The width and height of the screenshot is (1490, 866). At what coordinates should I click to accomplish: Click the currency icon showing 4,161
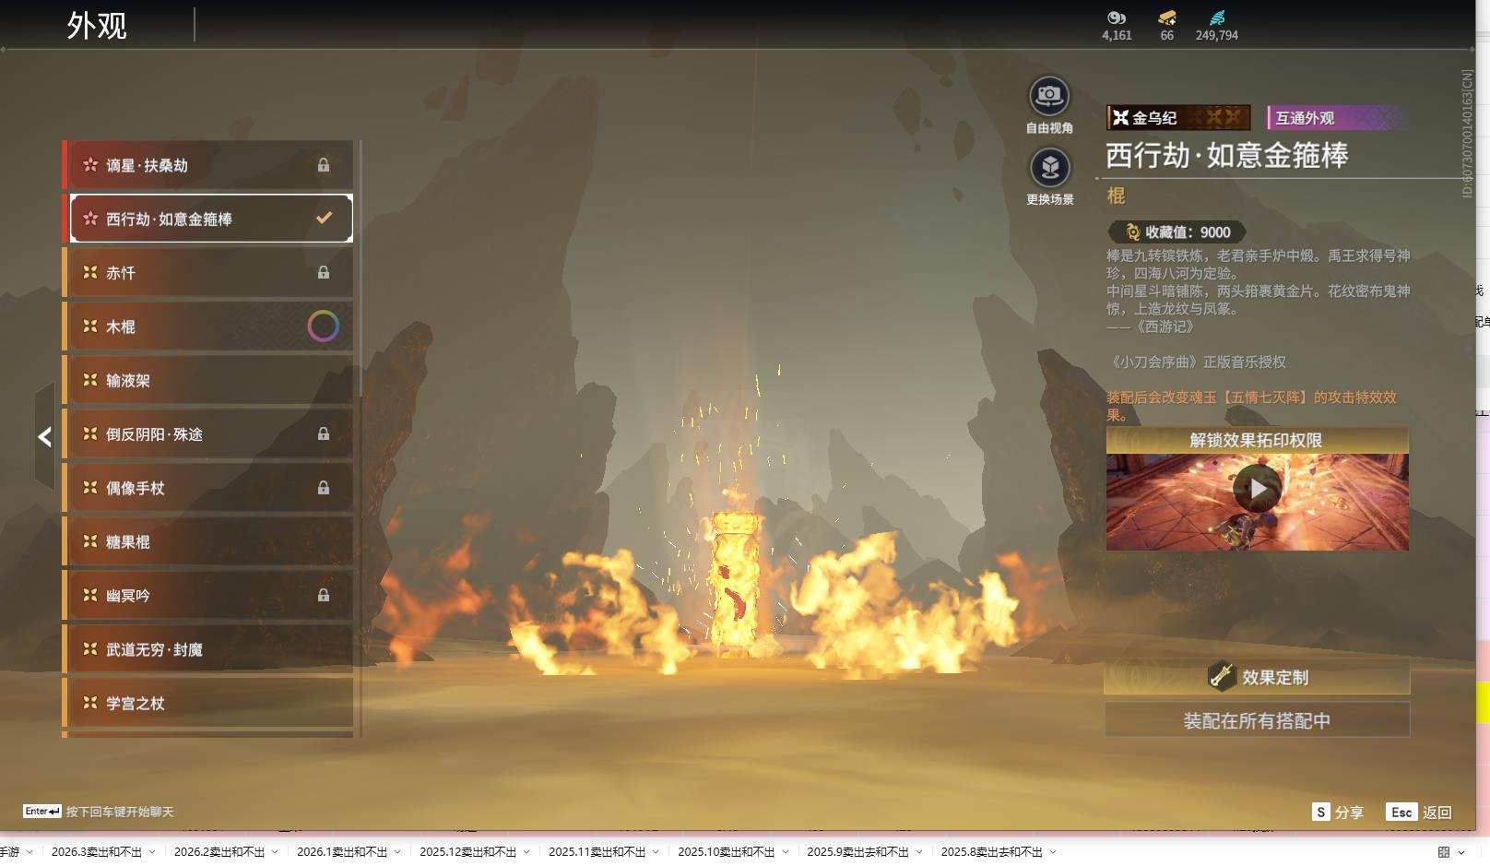pos(1117,18)
